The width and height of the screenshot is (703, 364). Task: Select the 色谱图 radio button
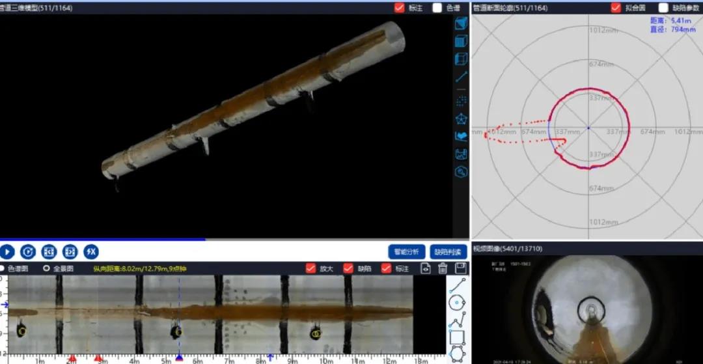pyautogui.click(x=2, y=268)
